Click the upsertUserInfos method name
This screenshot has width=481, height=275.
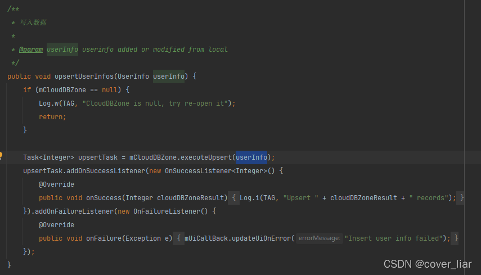click(x=84, y=76)
